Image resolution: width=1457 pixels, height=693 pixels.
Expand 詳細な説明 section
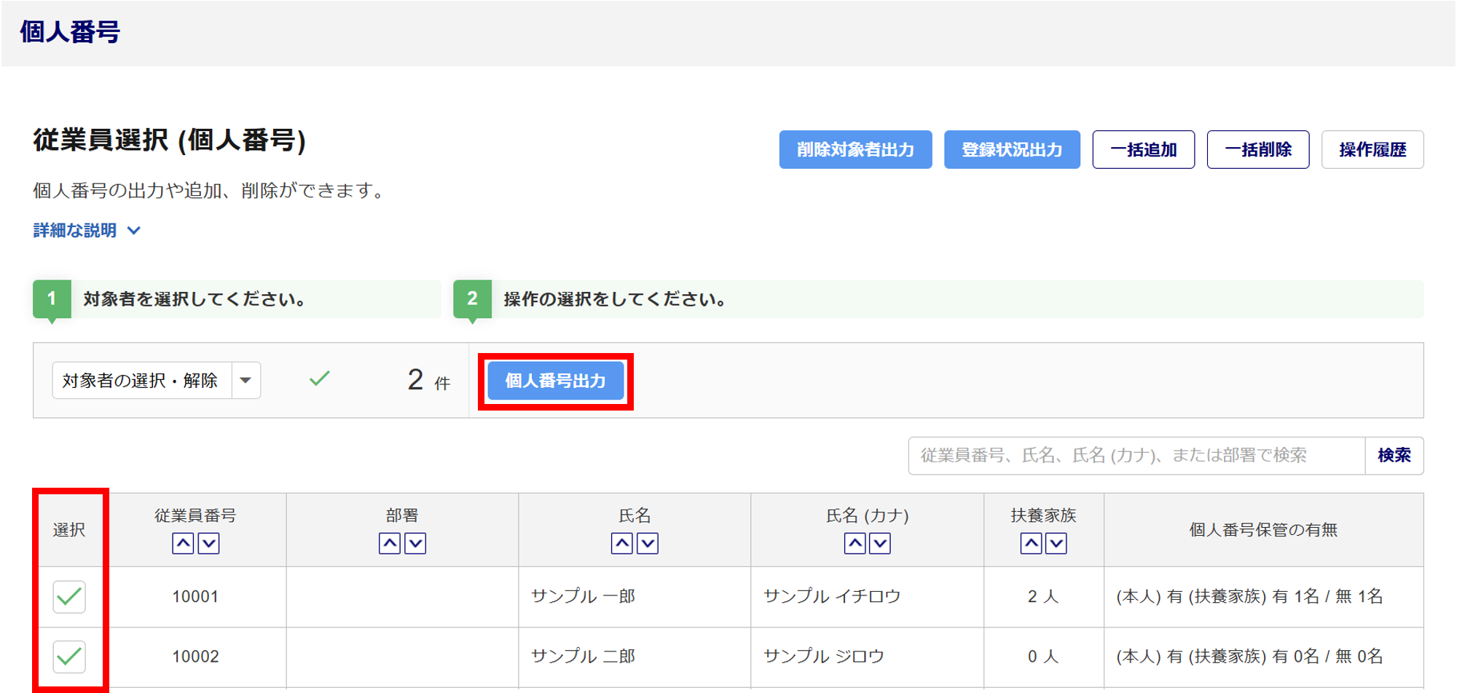pos(87,231)
